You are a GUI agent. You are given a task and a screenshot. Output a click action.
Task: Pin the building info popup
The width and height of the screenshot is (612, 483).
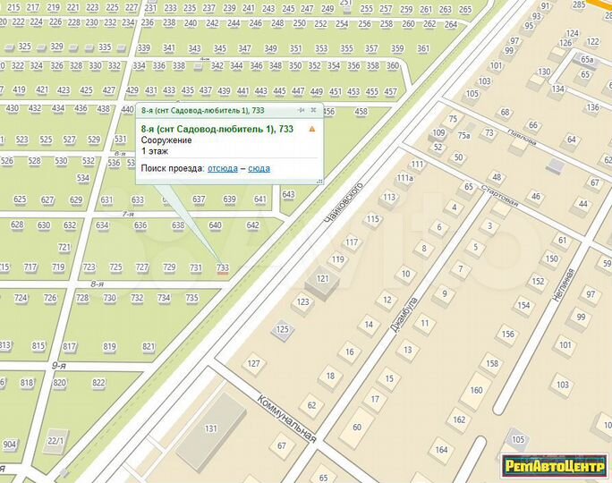301,110
